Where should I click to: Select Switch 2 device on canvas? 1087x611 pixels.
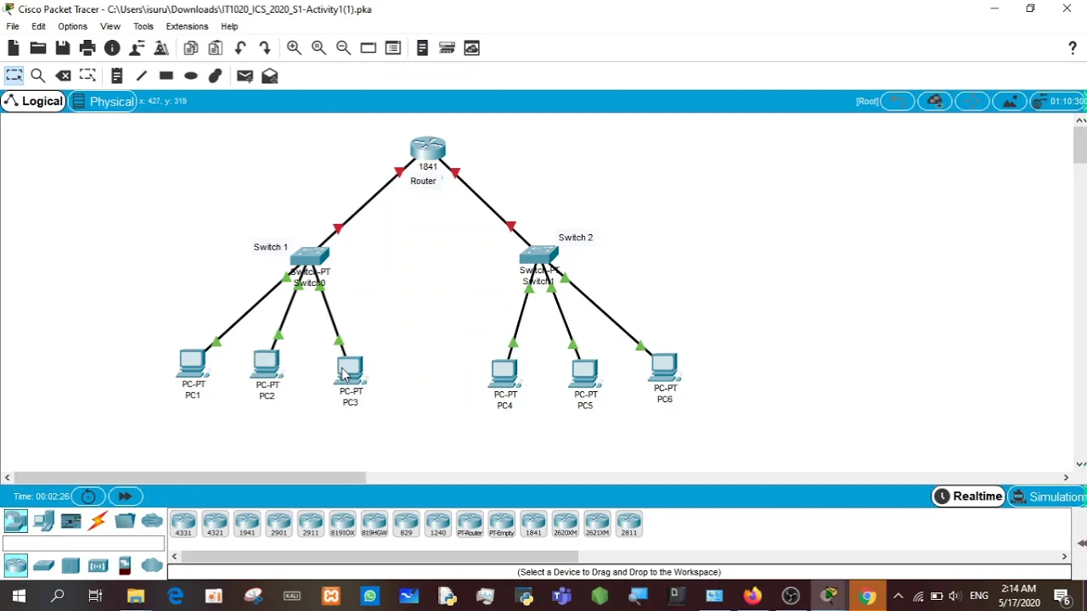point(539,255)
